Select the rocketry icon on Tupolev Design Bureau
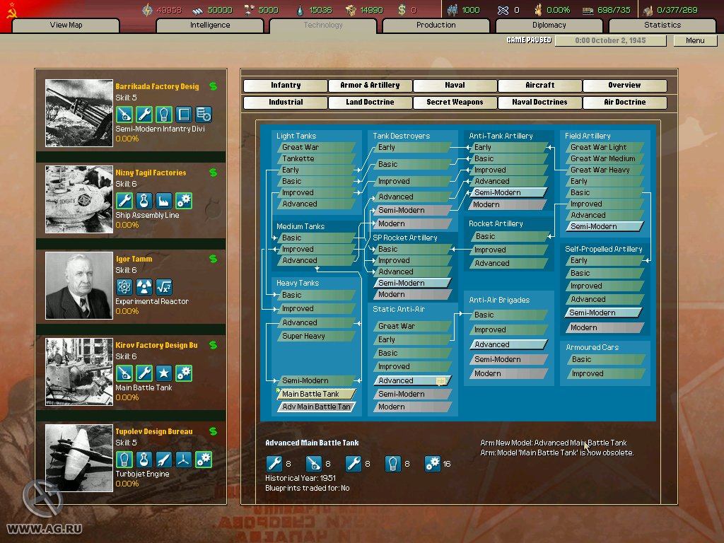This screenshot has height=543, width=724. coord(164,460)
